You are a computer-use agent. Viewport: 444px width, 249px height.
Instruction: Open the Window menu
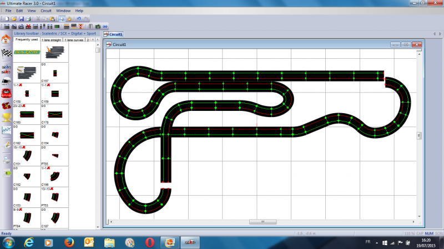coord(63,11)
